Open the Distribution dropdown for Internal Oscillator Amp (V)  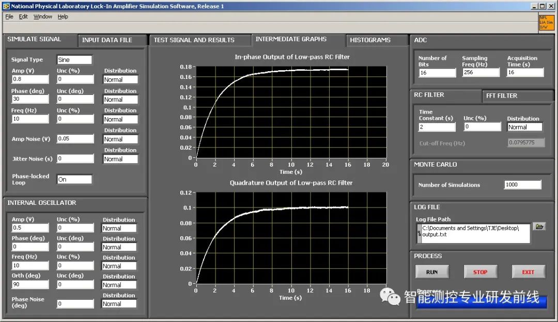point(119,228)
